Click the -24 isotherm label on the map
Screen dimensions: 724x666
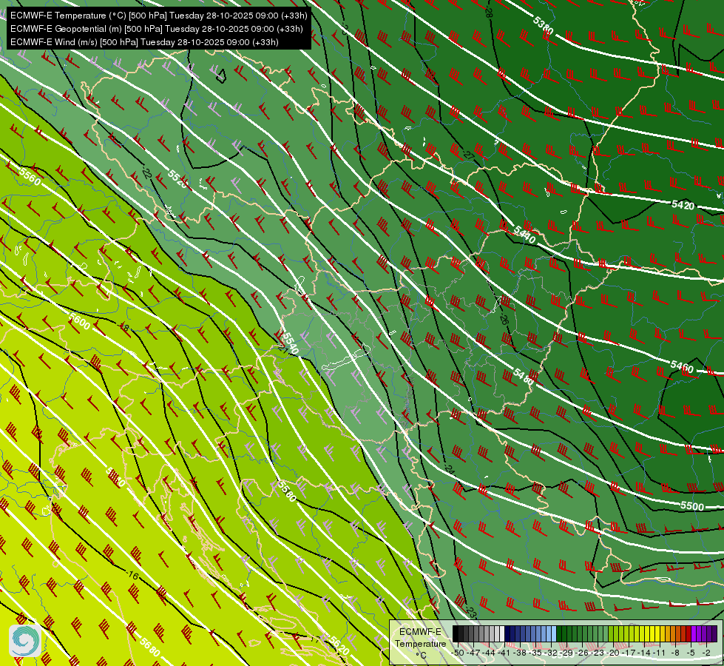(x=449, y=470)
